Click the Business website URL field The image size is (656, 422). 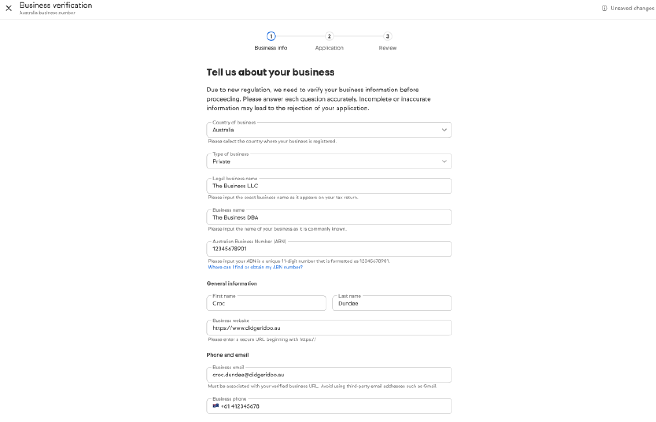coord(329,328)
